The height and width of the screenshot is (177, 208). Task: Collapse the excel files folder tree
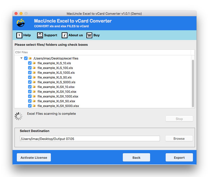[21, 58]
